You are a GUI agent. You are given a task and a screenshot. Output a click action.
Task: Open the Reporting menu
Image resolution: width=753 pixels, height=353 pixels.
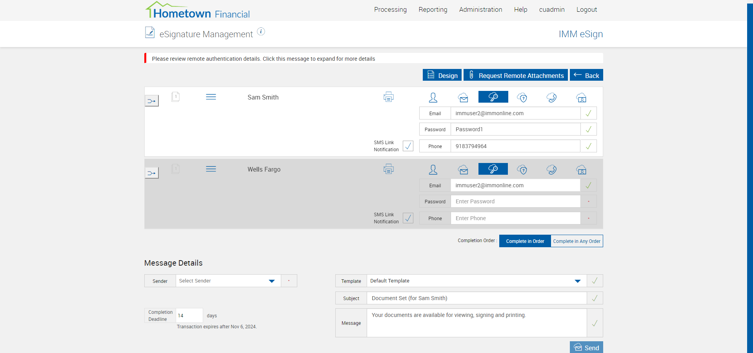433,9
